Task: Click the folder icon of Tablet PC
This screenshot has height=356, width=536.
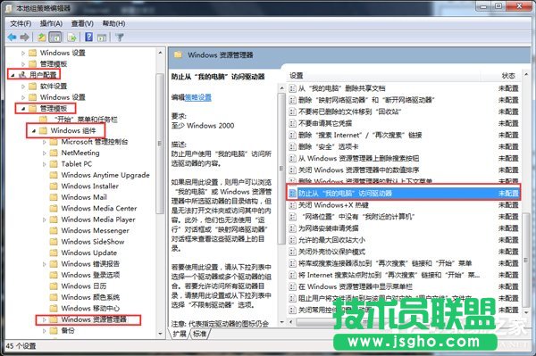Action: coord(54,164)
